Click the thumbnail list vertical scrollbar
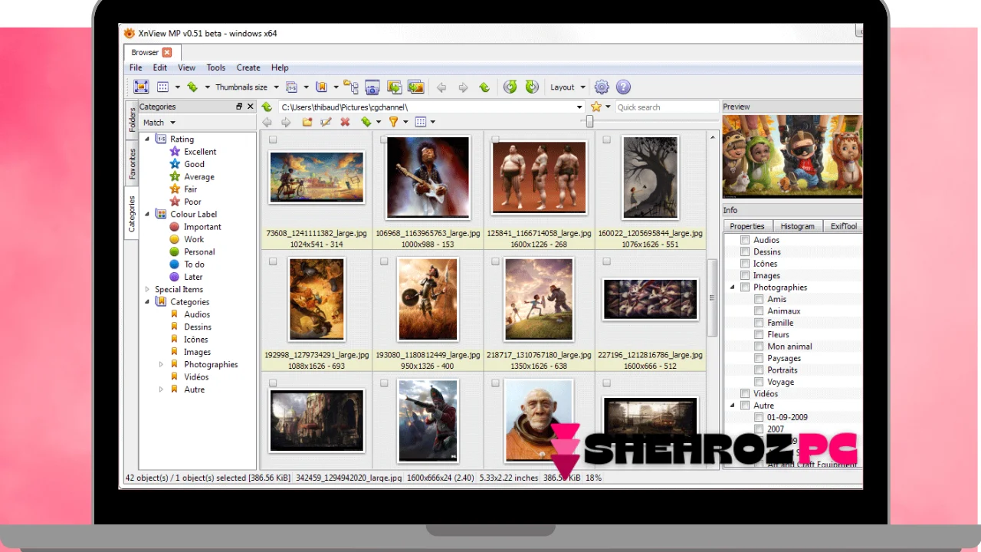Viewport: 981px width, 552px height. click(x=712, y=297)
